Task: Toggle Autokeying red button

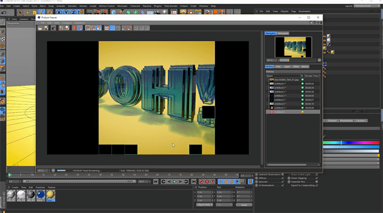Action: pyautogui.click(x=207, y=182)
